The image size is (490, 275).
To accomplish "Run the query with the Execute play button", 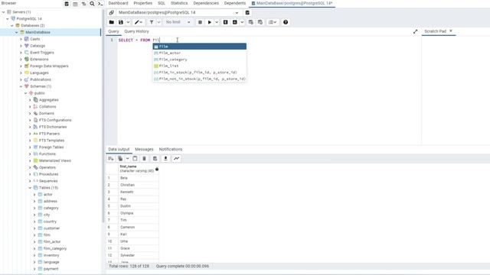I will (209, 22).
